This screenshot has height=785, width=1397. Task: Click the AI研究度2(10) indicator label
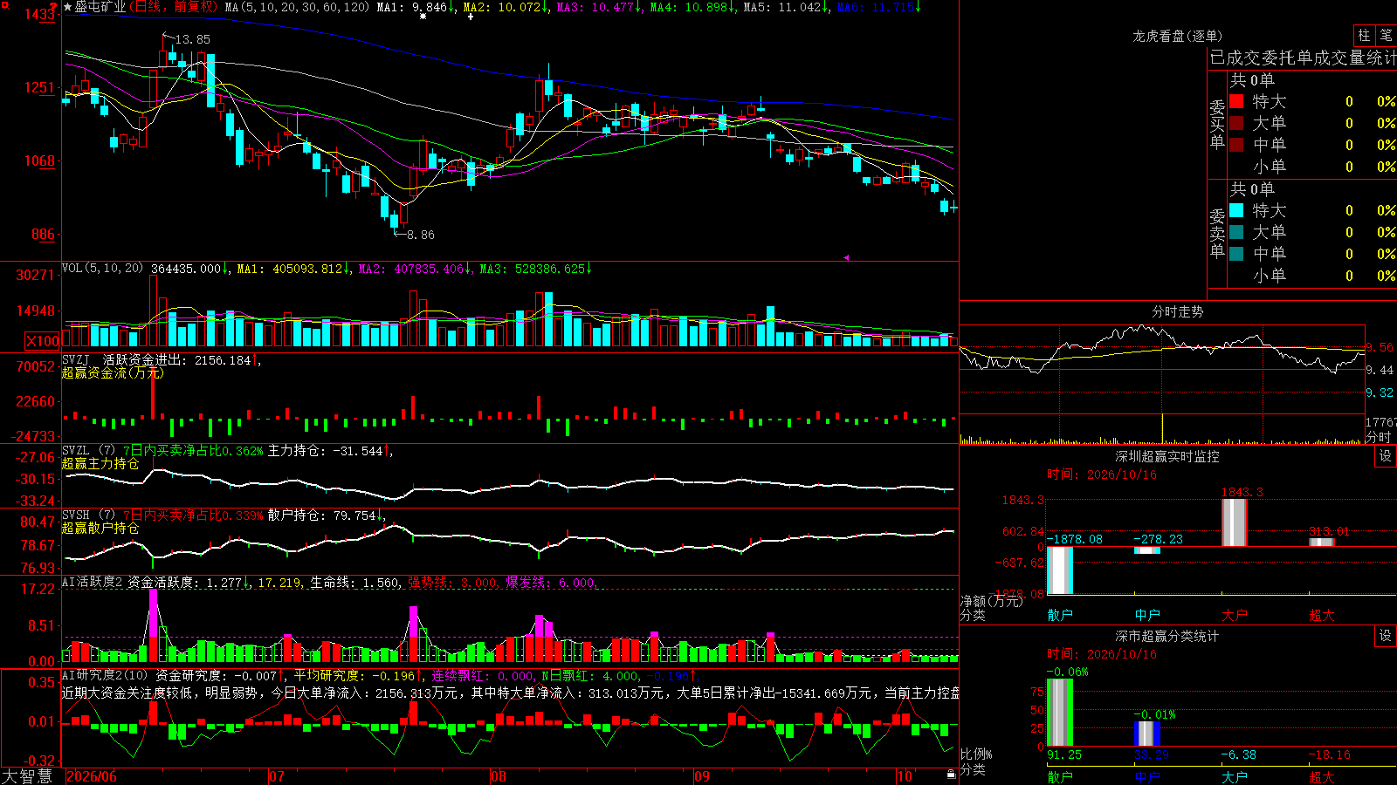click(105, 676)
